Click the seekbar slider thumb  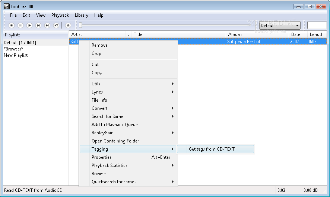[x=80, y=25]
